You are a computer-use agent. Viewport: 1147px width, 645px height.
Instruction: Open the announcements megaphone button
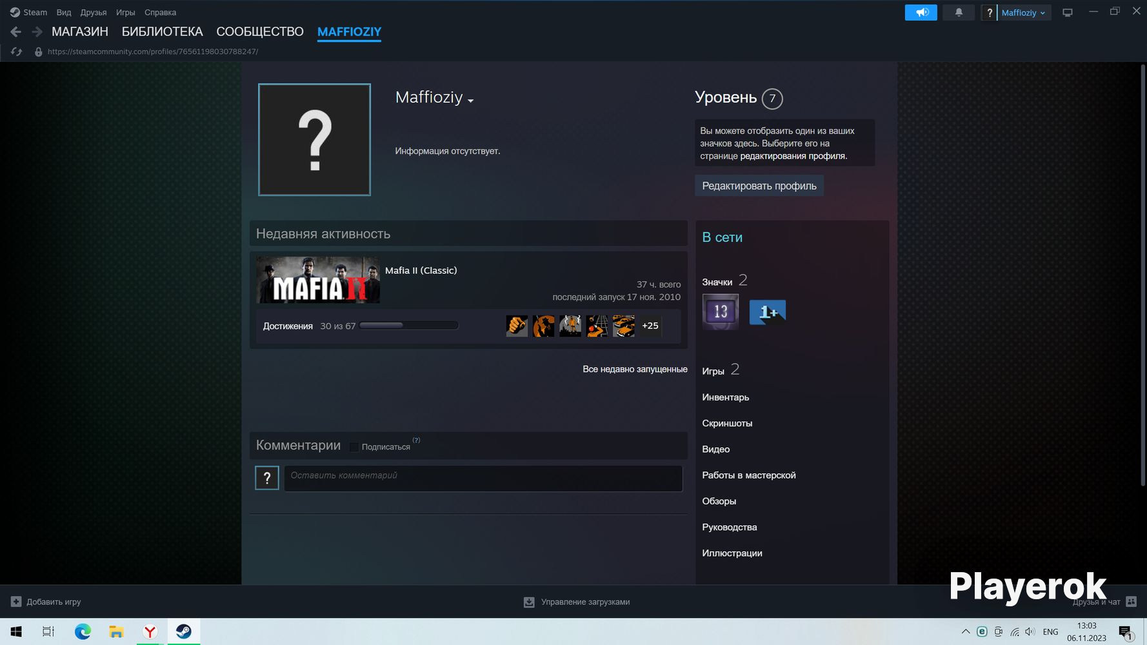[x=921, y=12]
